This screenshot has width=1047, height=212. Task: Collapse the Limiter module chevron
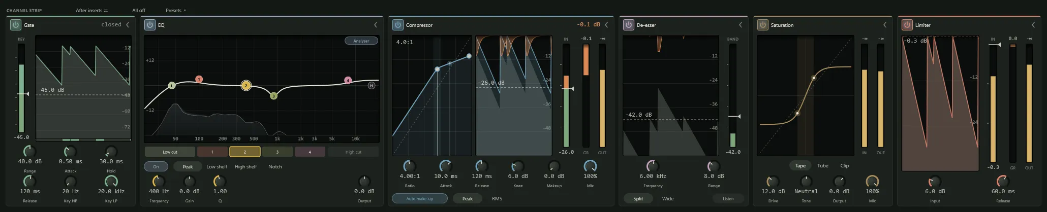(1033, 24)
